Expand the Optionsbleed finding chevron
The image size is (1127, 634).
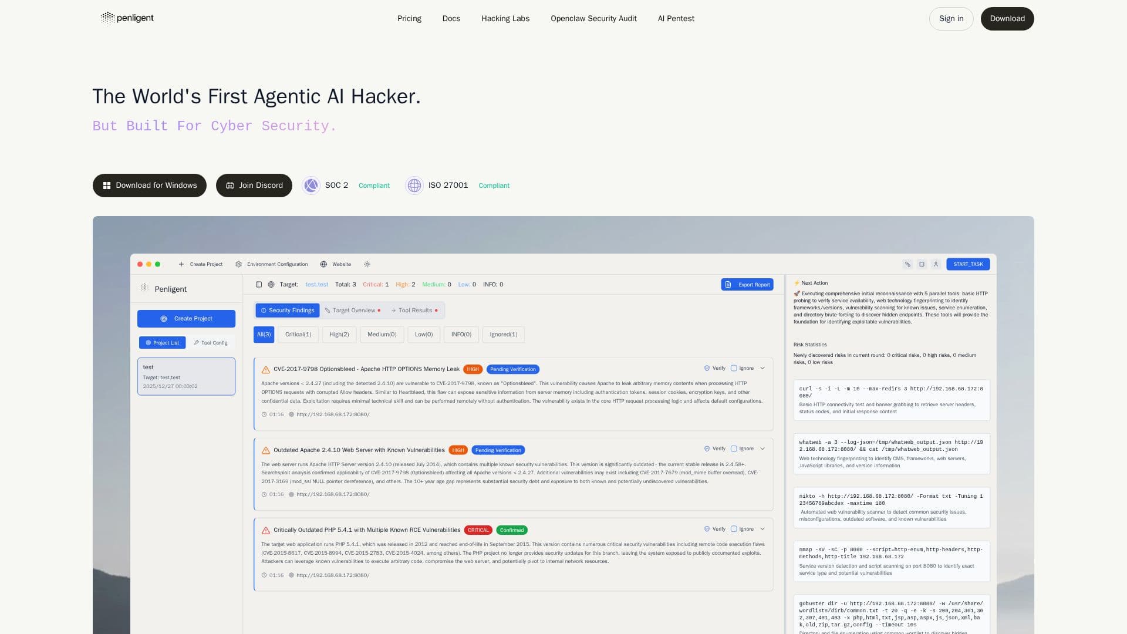pos(762,369)
